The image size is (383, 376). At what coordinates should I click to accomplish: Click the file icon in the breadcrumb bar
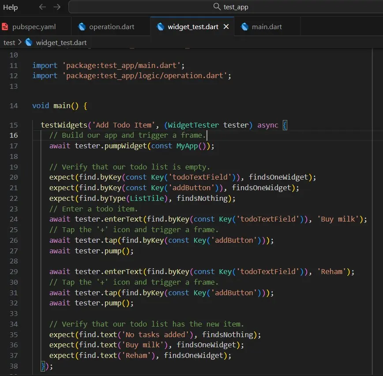(x=29, y=42)
